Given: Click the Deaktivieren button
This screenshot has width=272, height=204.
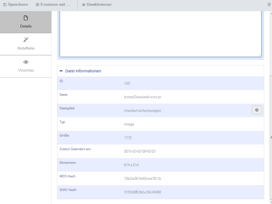Looking at the screenshot, I should [97, 5].
